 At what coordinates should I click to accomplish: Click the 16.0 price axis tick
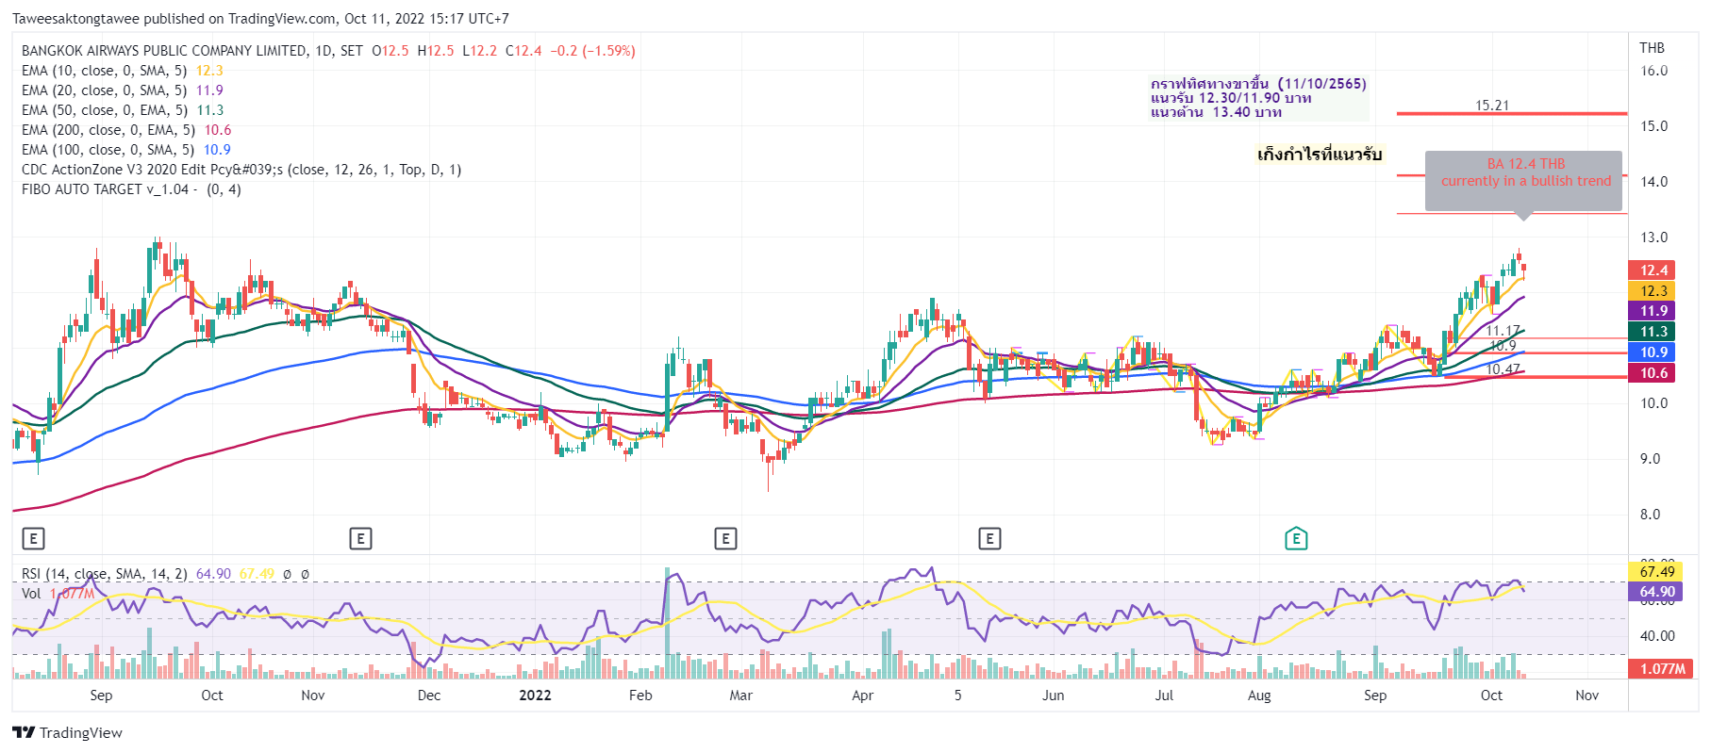tap(1653, 71)
